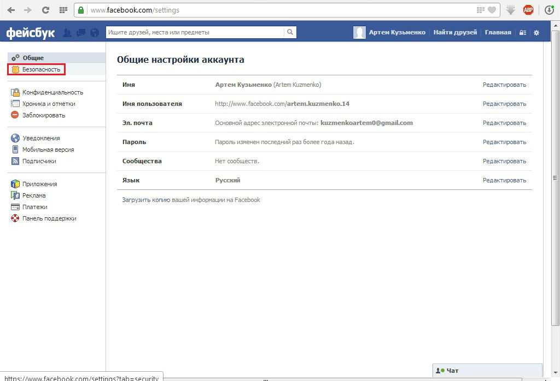
Task: Click the Уведомления globe icon in the sidebar
Action: point(15,138)
